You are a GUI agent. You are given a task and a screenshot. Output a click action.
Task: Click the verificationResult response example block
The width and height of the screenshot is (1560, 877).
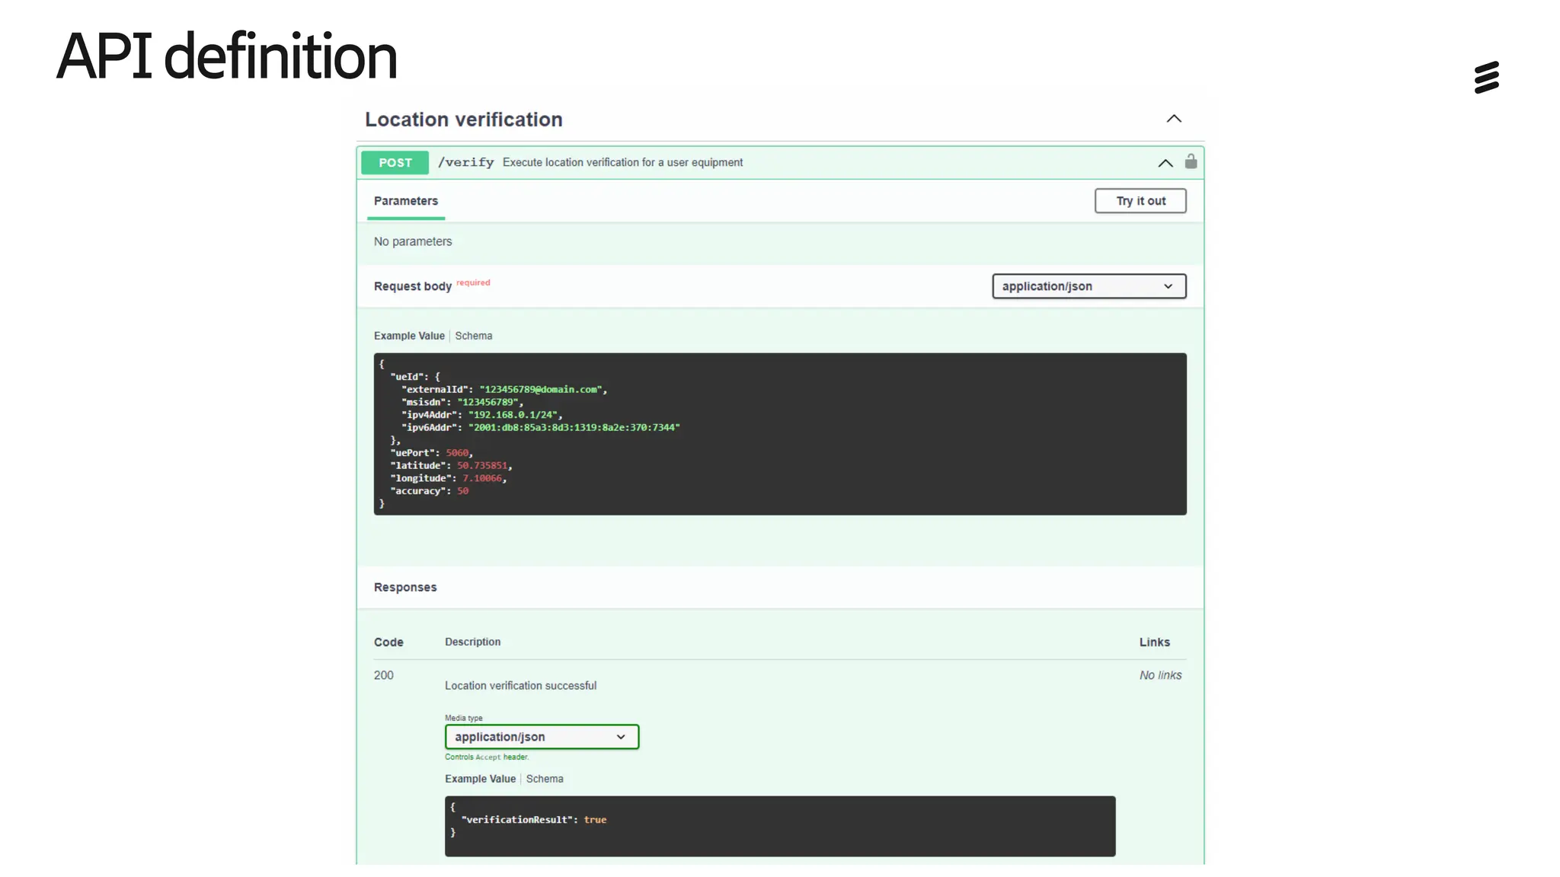pyautogui.click(x=779, y=826)
